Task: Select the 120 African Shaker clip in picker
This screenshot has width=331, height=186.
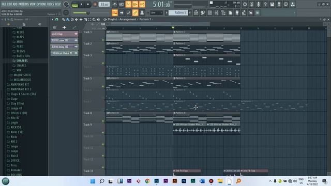Action: [64, 53]
